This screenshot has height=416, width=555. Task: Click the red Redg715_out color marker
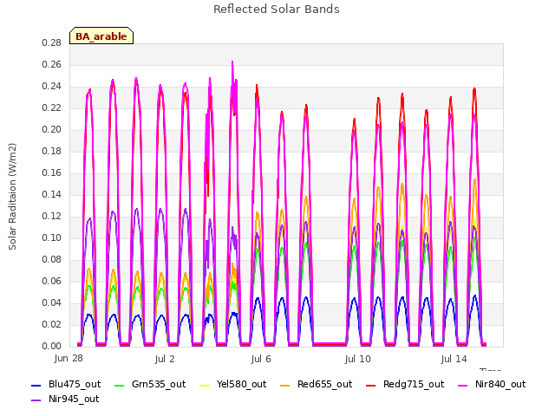coord(370,385)
